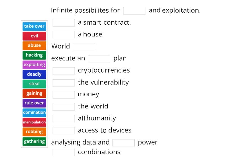Select the 'take over' word tile
The image size is (225, 168).
click(34, 26)
